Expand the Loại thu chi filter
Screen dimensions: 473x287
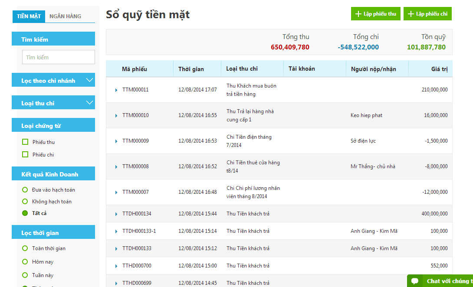pyautogui.click(x=53, y=102)
